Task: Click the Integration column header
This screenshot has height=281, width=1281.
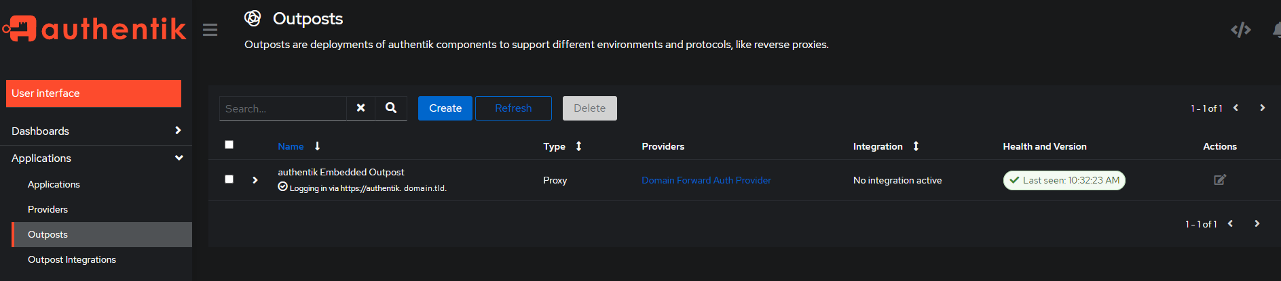Action: pos(878,146)
